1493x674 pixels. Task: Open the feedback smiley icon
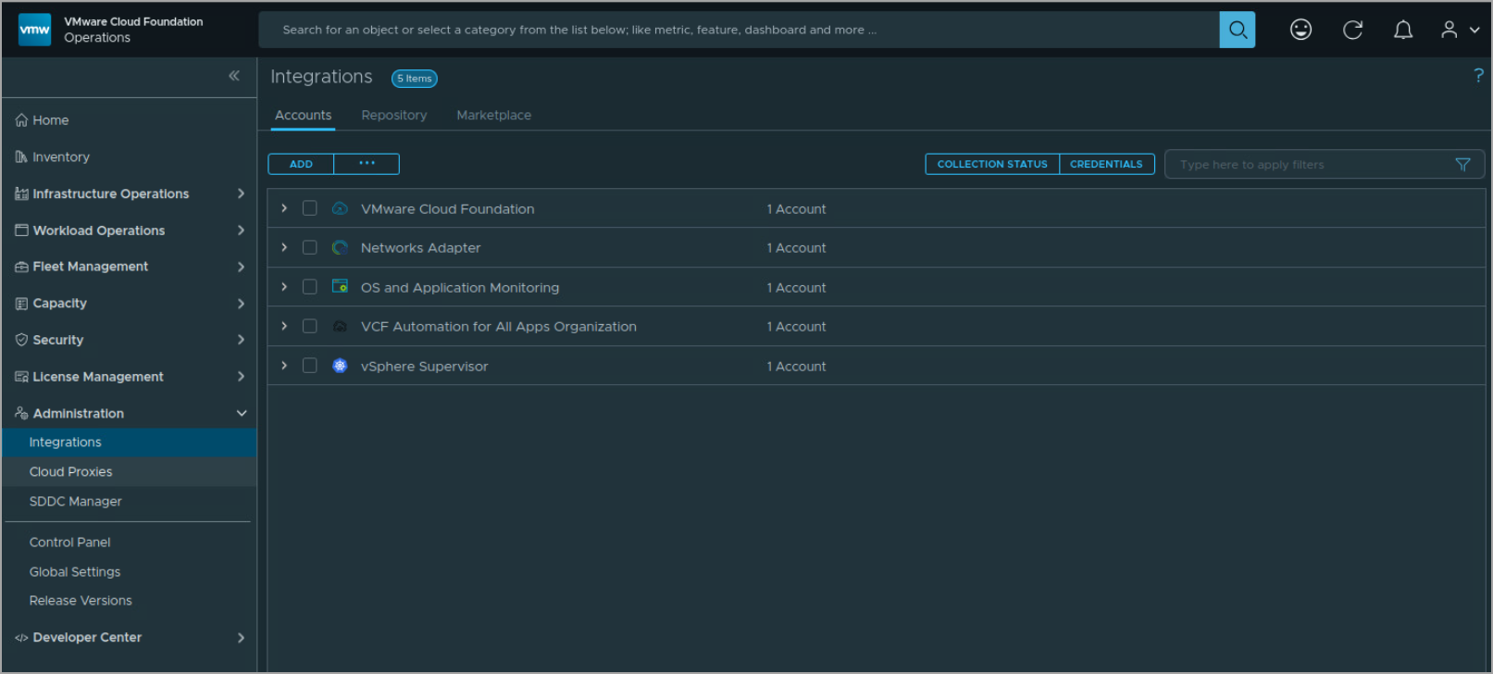coord(1300,30)
